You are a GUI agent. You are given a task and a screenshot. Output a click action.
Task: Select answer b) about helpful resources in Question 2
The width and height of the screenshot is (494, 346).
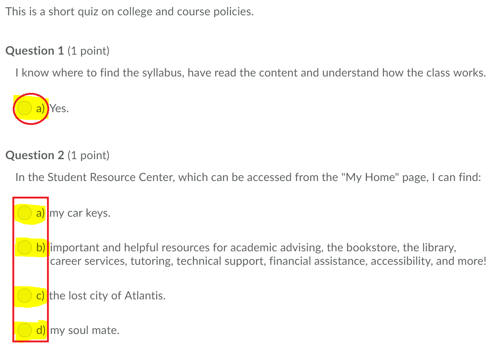coord(24,247)
